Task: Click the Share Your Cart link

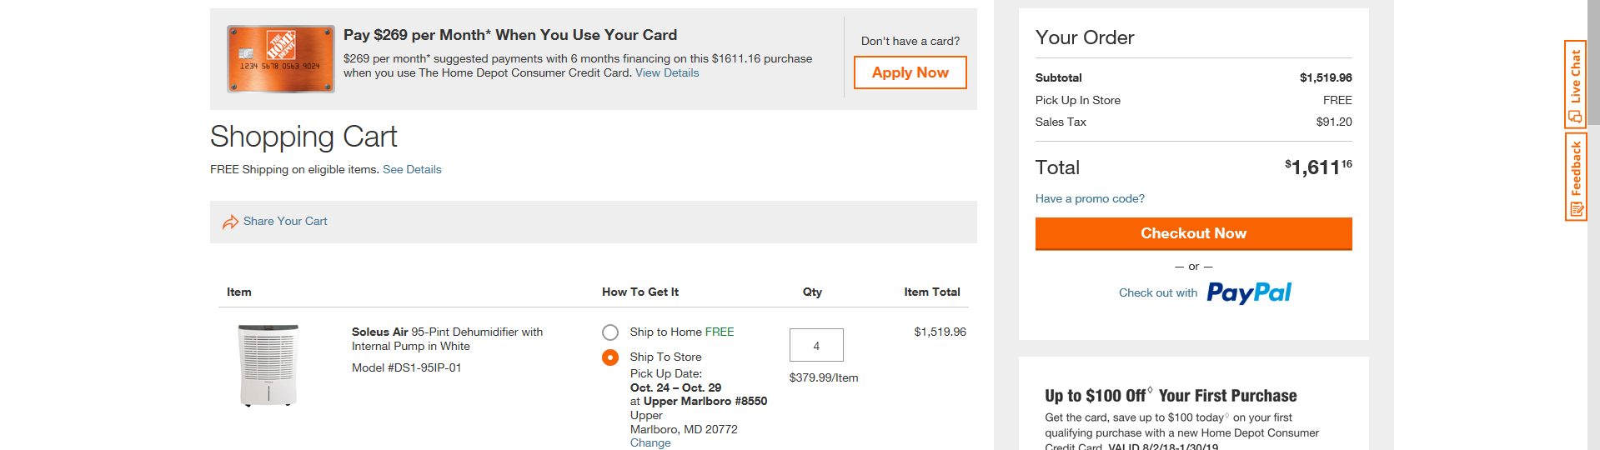Action: pyautogui.click(x=285, y=221)
